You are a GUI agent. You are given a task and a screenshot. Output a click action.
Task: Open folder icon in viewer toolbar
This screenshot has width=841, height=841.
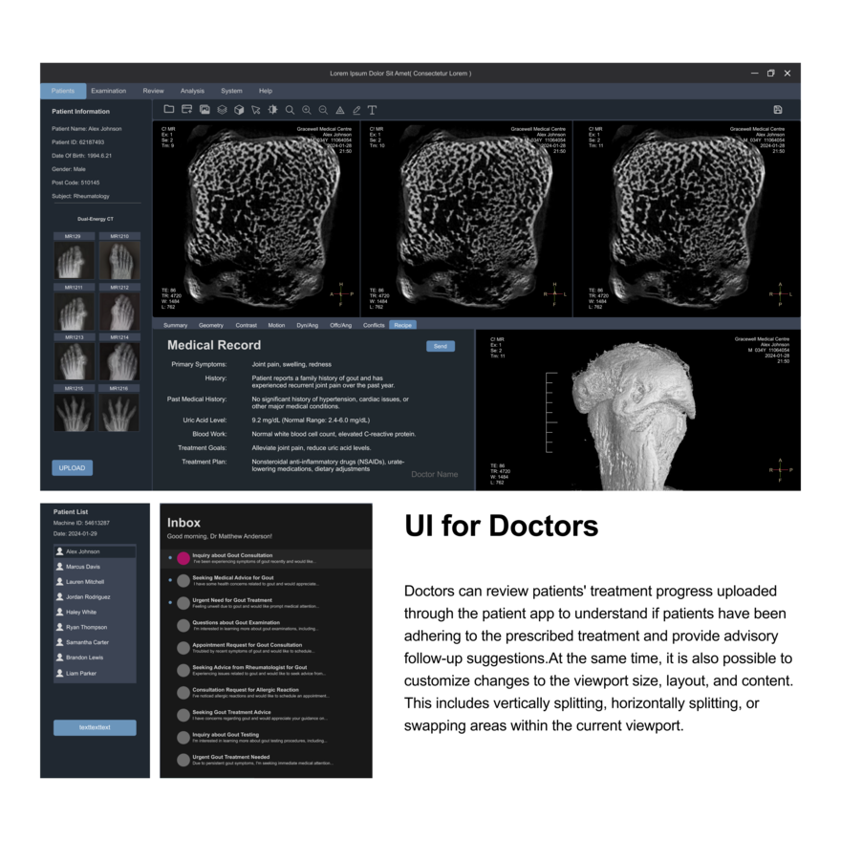coord(169,109)
